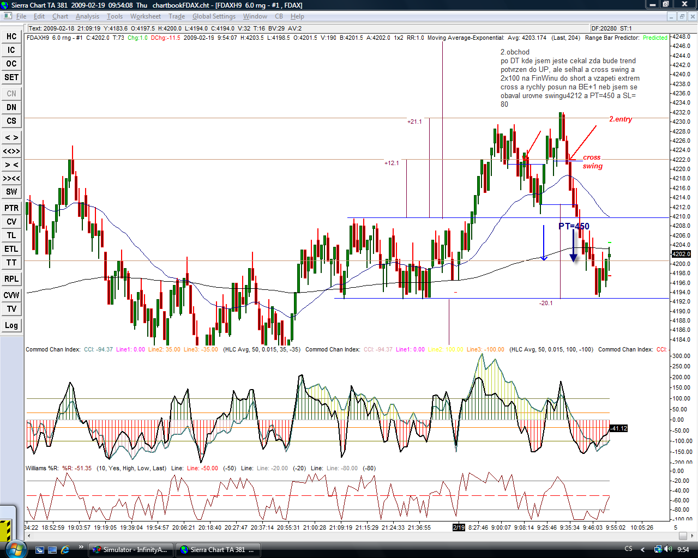Toggle the PTR pointer mode button

[x=11, y=208]
